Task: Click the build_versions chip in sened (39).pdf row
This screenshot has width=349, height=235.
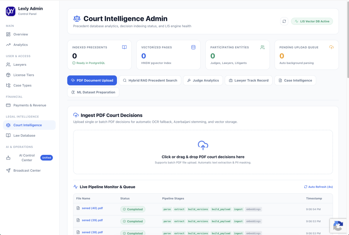Action: [x=198, y=221]
